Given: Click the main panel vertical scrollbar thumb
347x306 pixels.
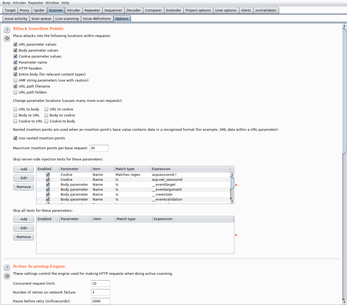Looking at the screenshot, I should click(x=344, y=91).
